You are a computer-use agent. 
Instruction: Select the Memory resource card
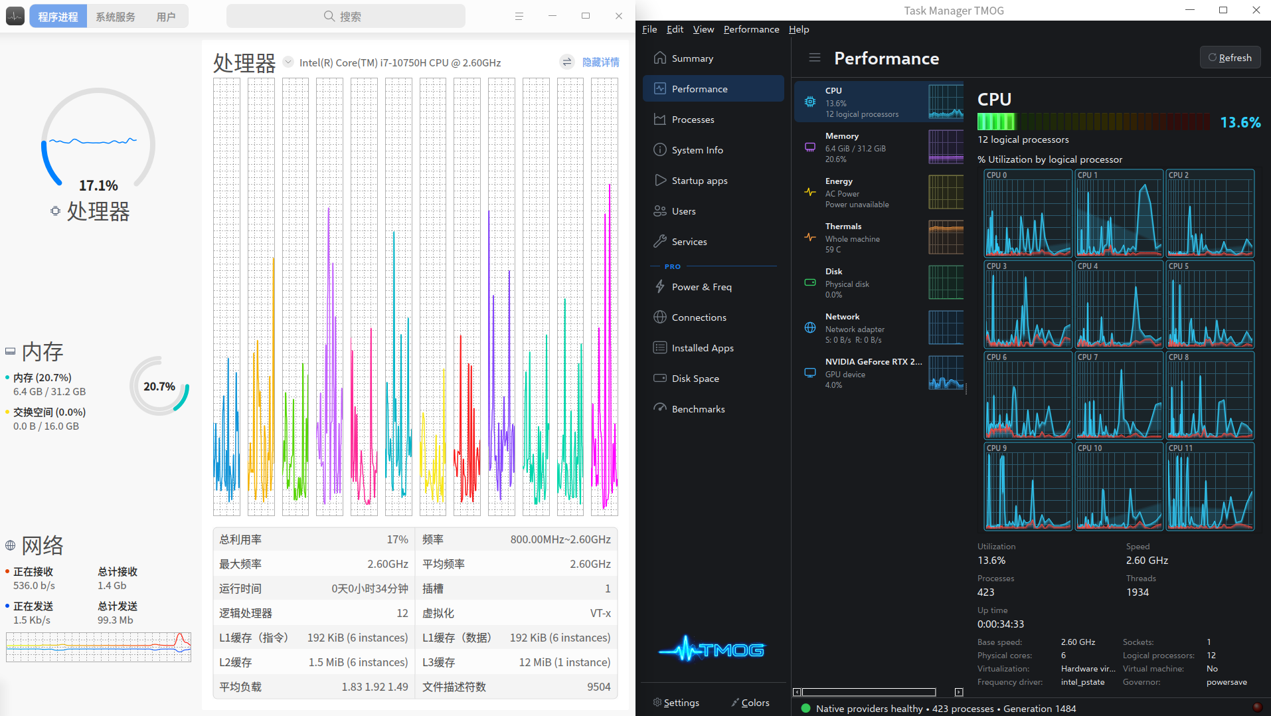coord(879,147)
